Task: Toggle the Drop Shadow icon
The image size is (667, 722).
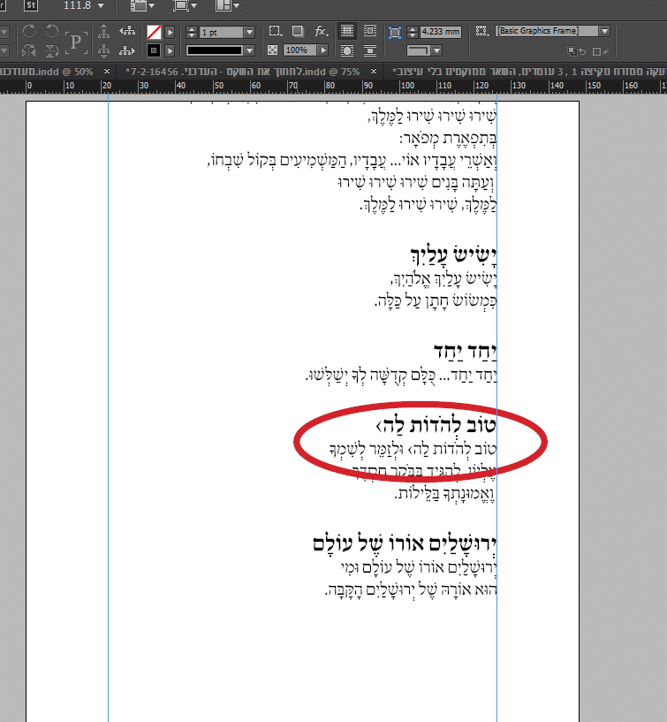Action: tap(298, 31)
